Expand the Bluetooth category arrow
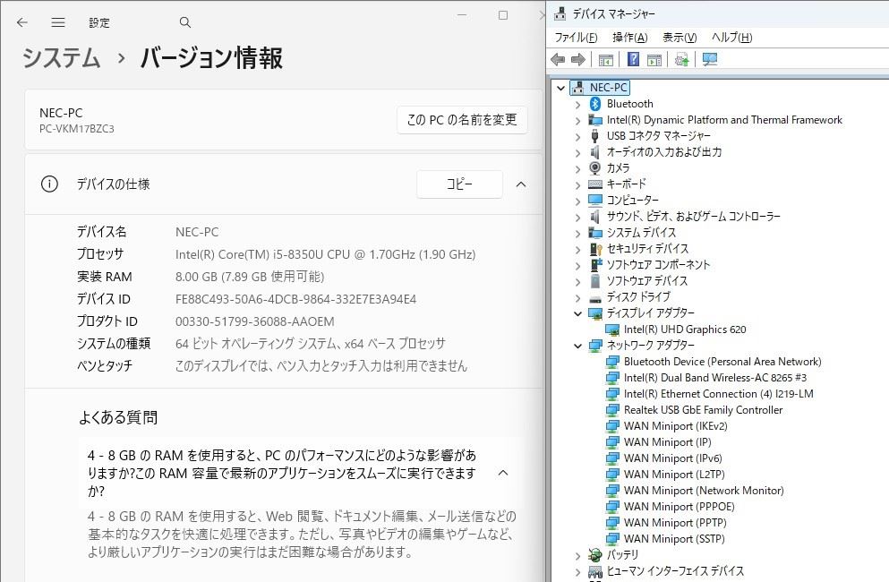Image resolution: width=889 pixels, height=582 pixels. (x=577, y=105)
